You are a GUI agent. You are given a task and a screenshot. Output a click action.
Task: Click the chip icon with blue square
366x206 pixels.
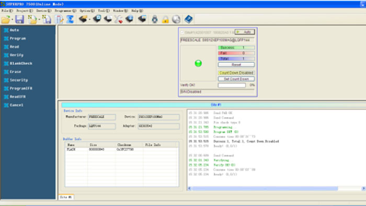click(97, 19)
